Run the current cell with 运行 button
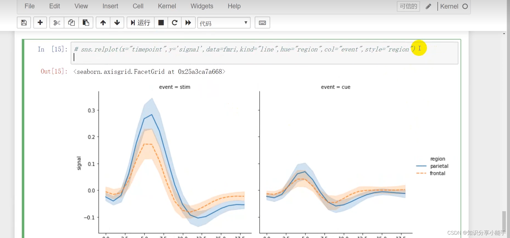The image size is (510, 238). coord(140,23)
